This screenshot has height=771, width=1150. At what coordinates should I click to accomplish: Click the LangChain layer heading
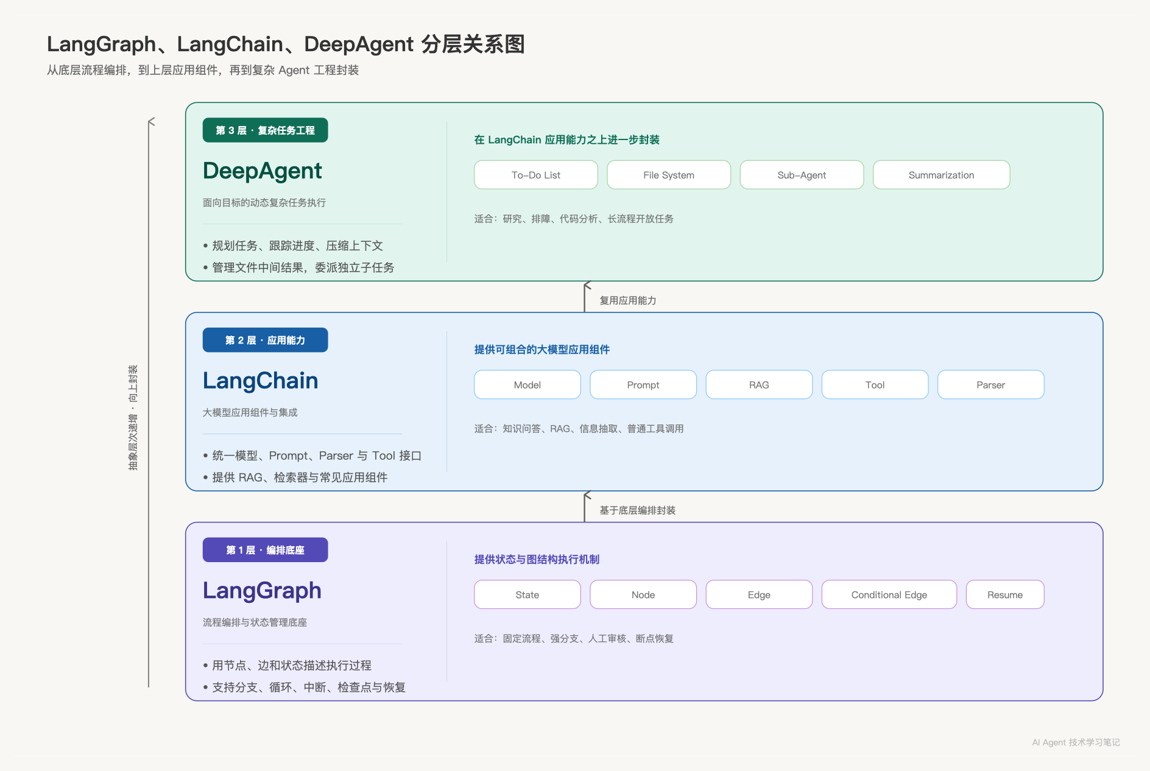coord(261,381)
